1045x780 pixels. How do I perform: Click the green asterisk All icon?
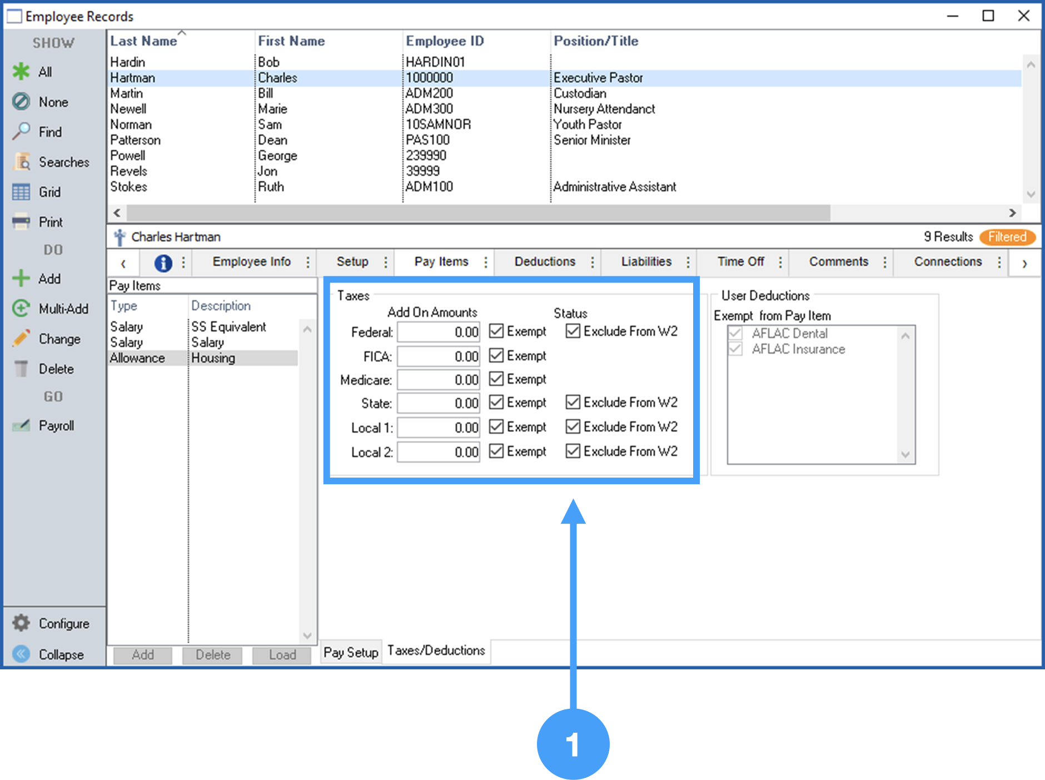[x=21, y=72]
